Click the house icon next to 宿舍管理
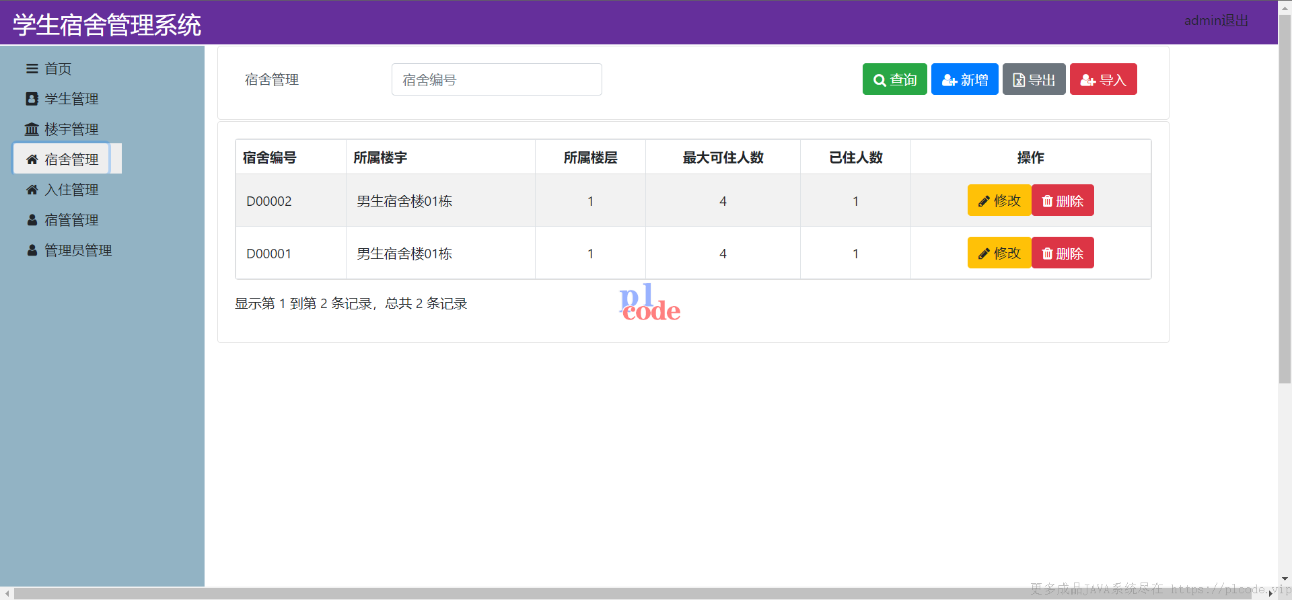The image size is (1292, 600). click(32, 159)
